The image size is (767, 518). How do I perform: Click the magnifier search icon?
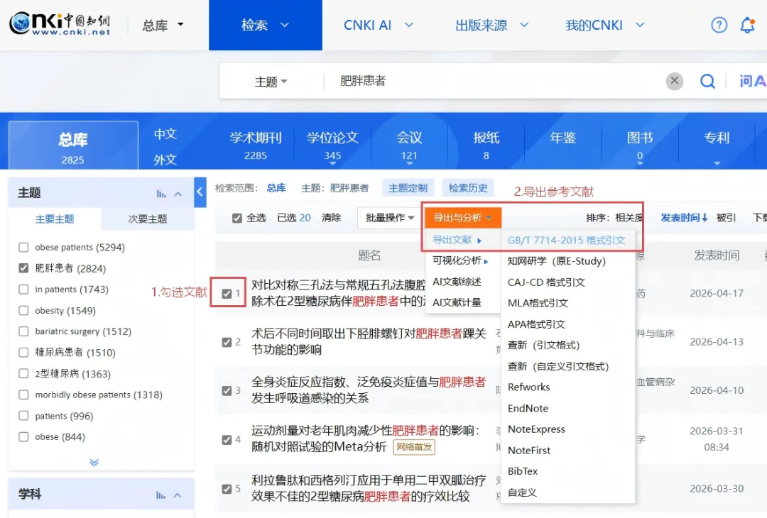(x=707, y=81)
